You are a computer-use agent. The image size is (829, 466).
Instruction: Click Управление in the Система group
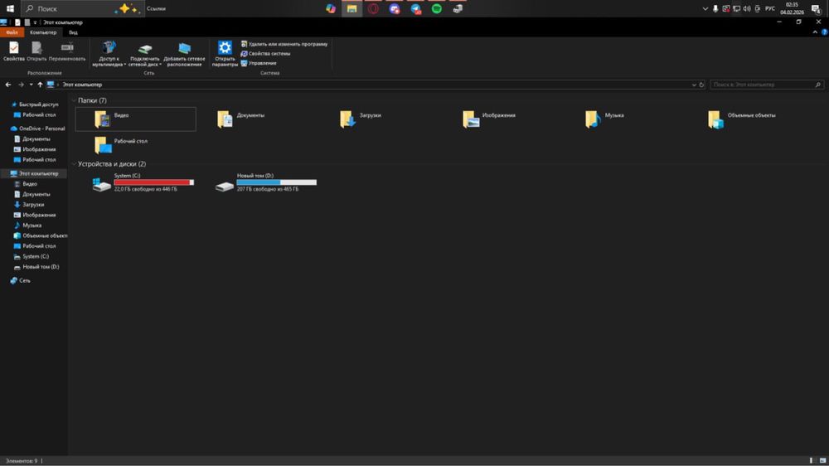(x=259, y=63)
